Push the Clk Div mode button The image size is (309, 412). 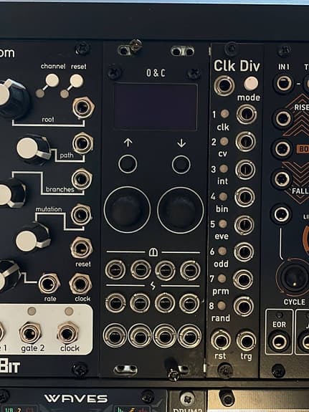251,83
